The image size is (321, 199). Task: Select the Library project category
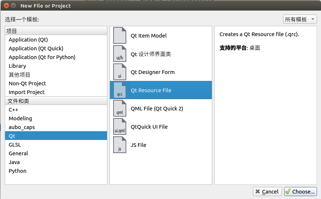tap(56, 66)
